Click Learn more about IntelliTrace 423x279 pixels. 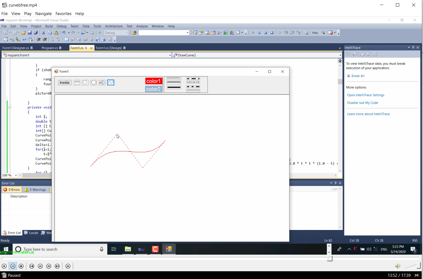pyautogui.click(x=369, y=114)
